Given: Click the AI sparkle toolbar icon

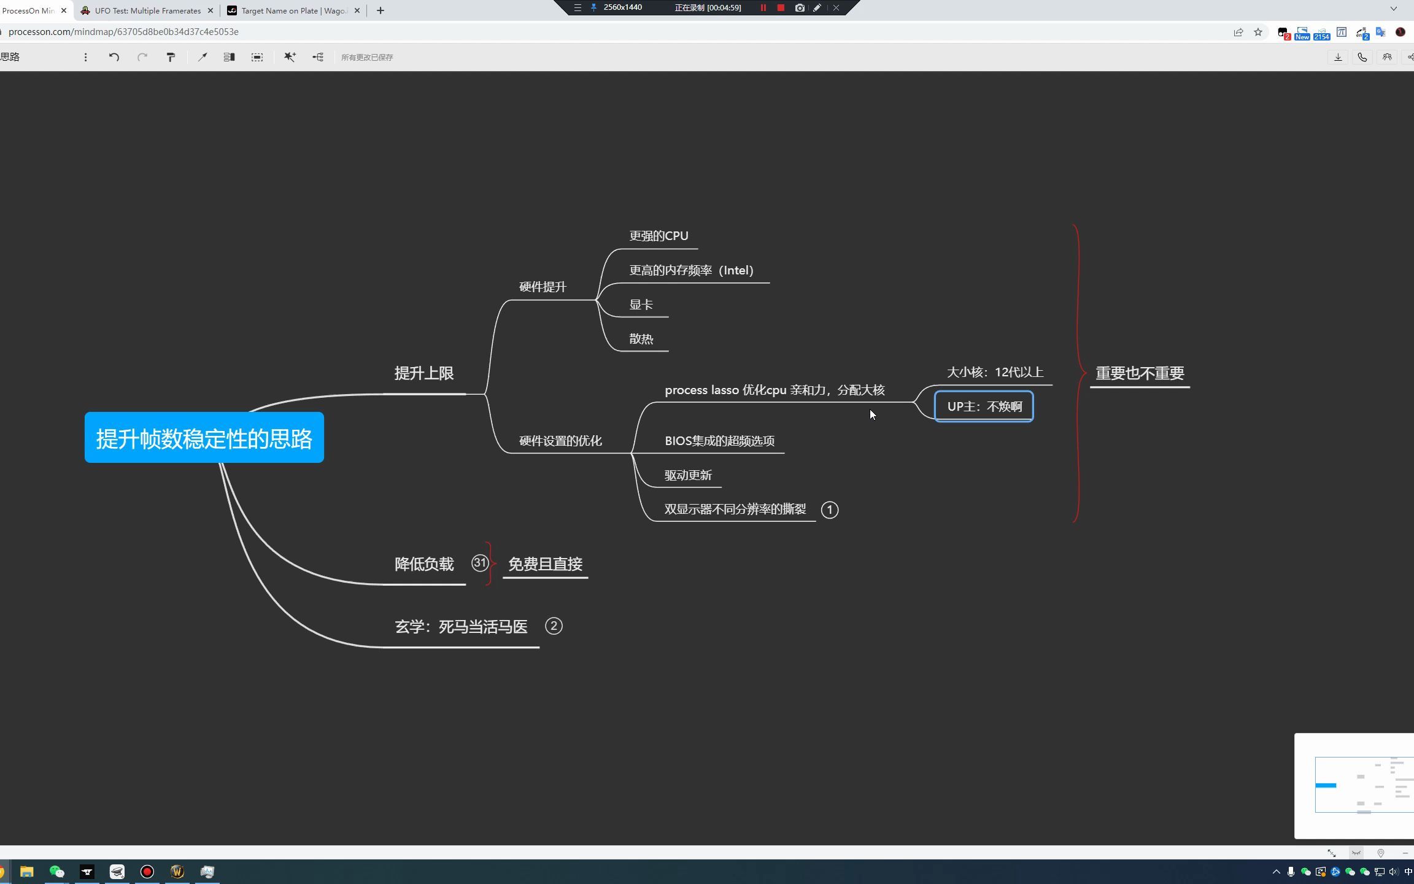Looking at the screenshot, I should 290,57.
